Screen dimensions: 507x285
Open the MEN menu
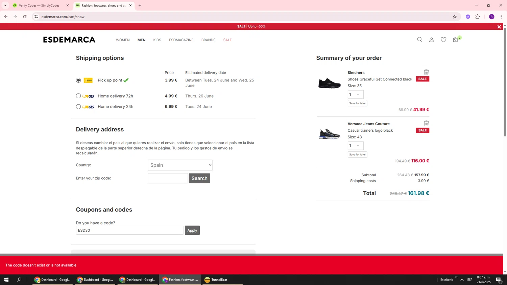coord(141,40)
